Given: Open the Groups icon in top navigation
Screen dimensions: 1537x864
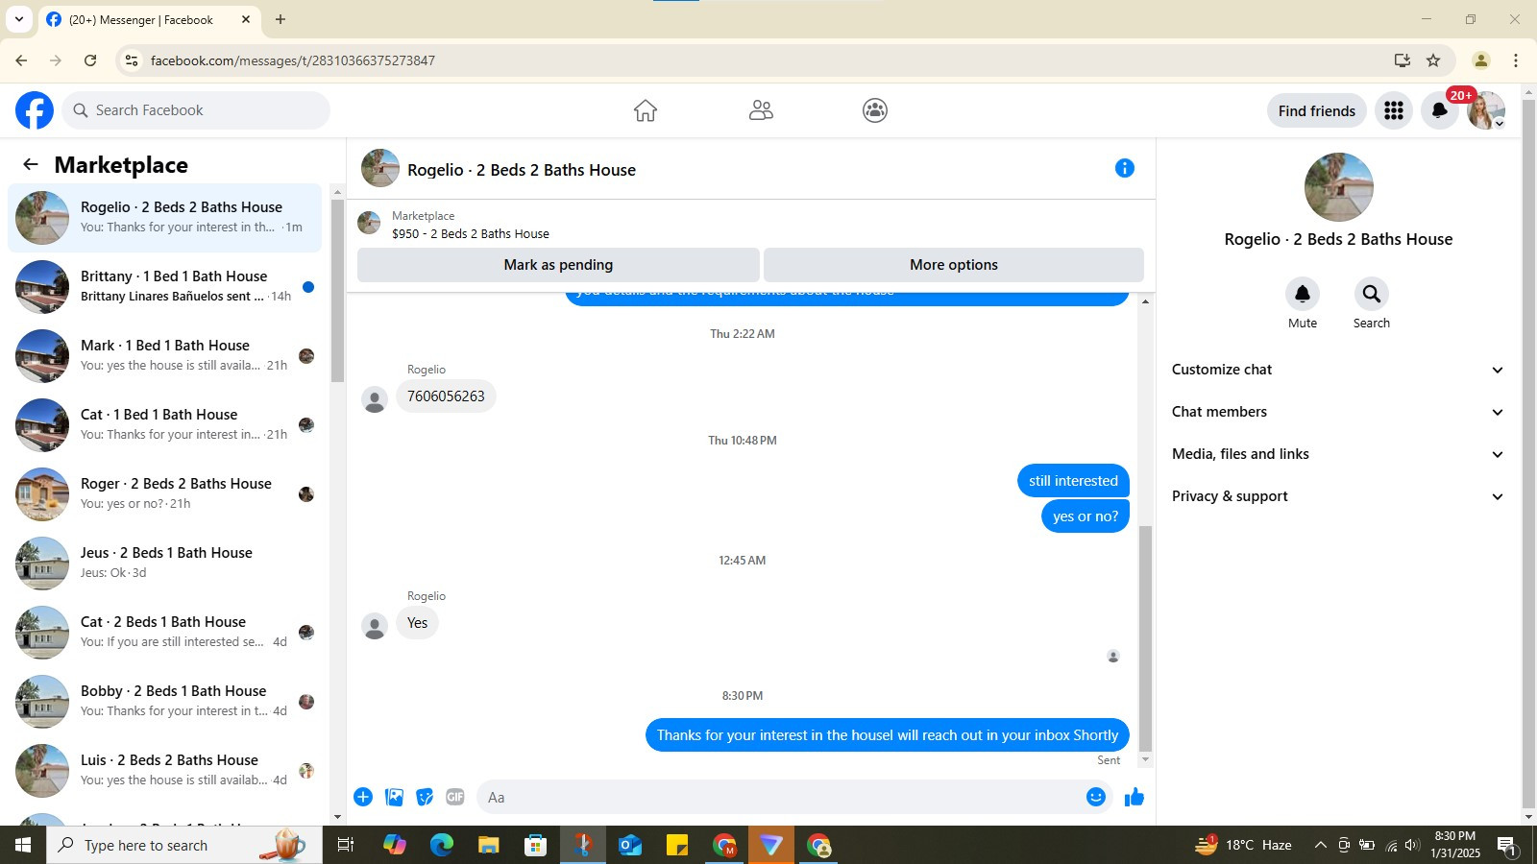Looking at the screenshot, I should tap(875, 110).
